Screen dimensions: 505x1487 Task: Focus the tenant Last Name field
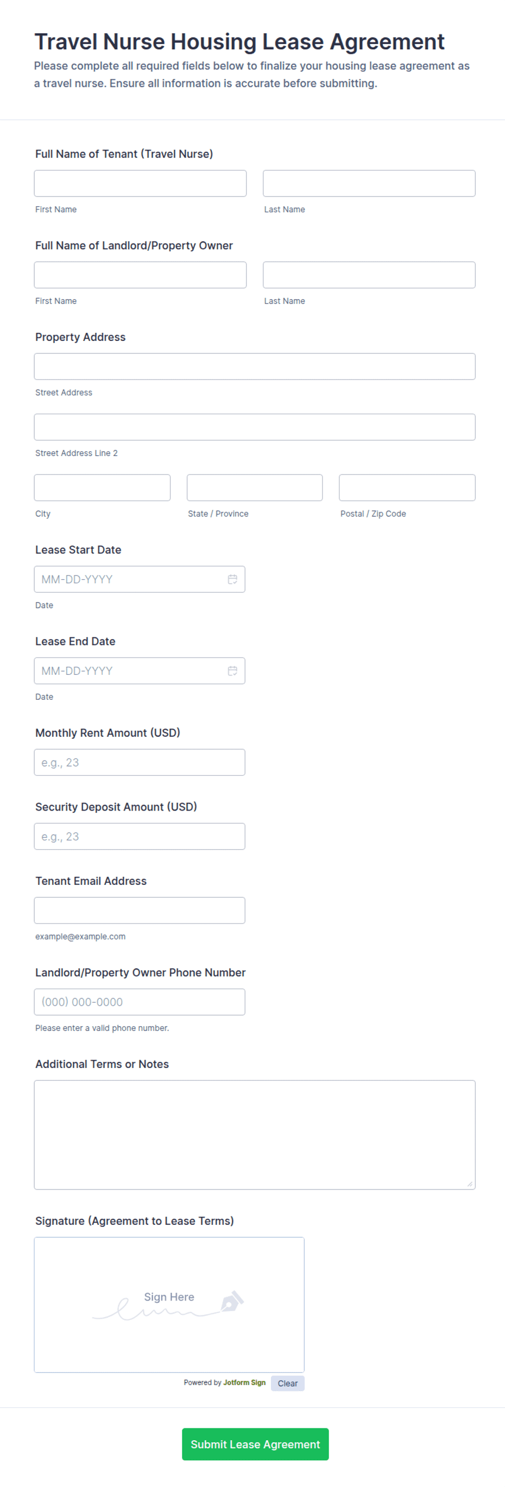click(369, 183)
